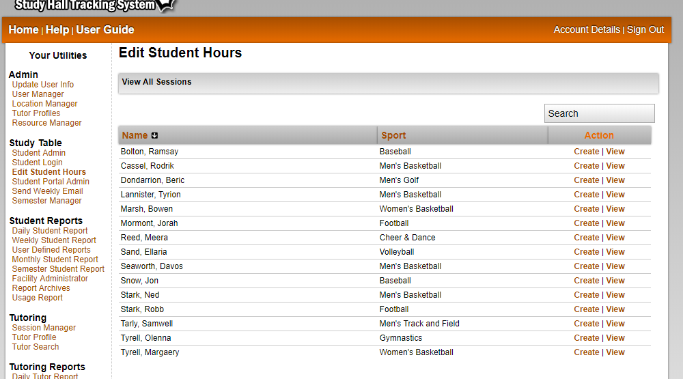This screenshot has width=683, height=379.
Task: View hours for Cassel, Rodrik
Action: click(615, 166)
